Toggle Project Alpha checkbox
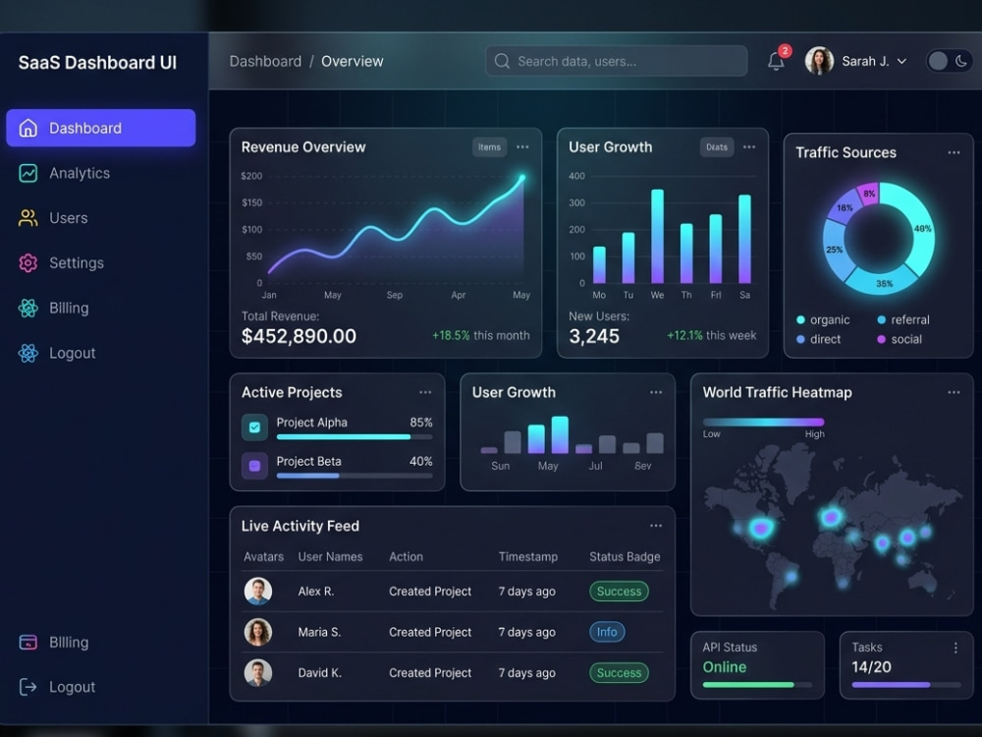Screen dimensions: 982x737 click(255, 427)
